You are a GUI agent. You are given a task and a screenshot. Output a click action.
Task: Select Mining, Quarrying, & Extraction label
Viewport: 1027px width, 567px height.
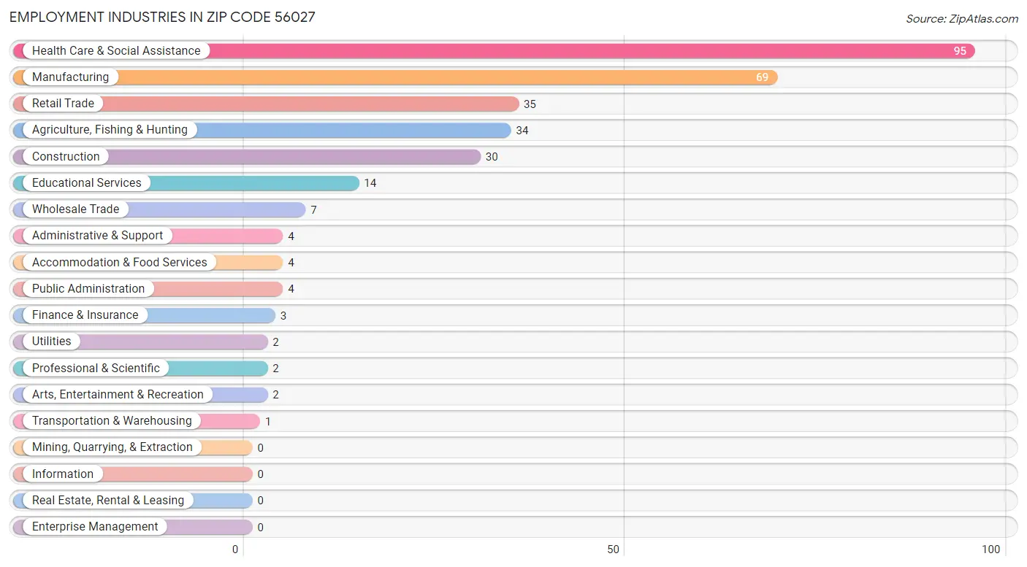(112, 447)
